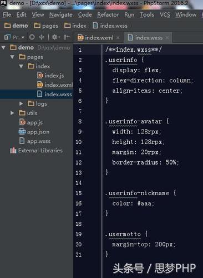Screen dimensions: 203x278
Task: Close the index.wxml tab
Action: coord(118,38)
